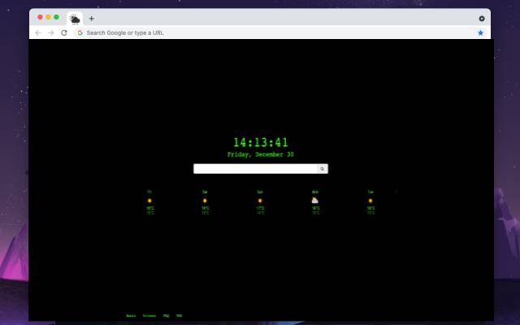The height and width of the screenshot is (325, 520).
Task: Click the Mon day label in forecast
Action: pos(315,192)
